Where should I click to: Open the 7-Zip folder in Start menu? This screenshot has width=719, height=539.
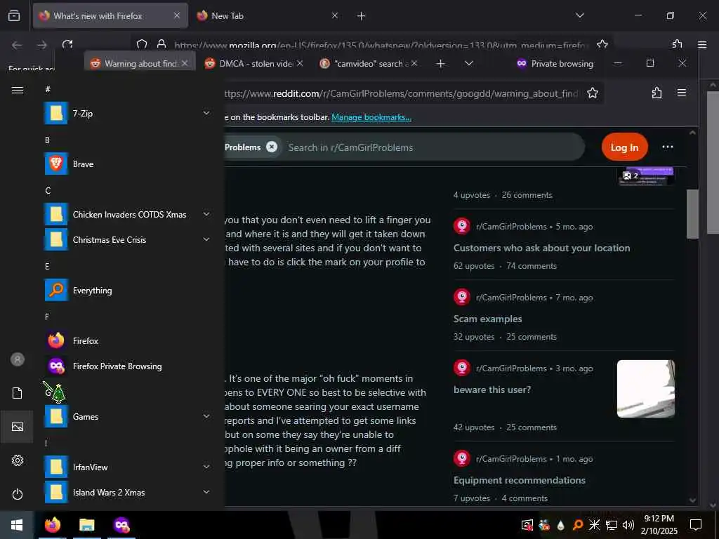[x=126, y=113]
